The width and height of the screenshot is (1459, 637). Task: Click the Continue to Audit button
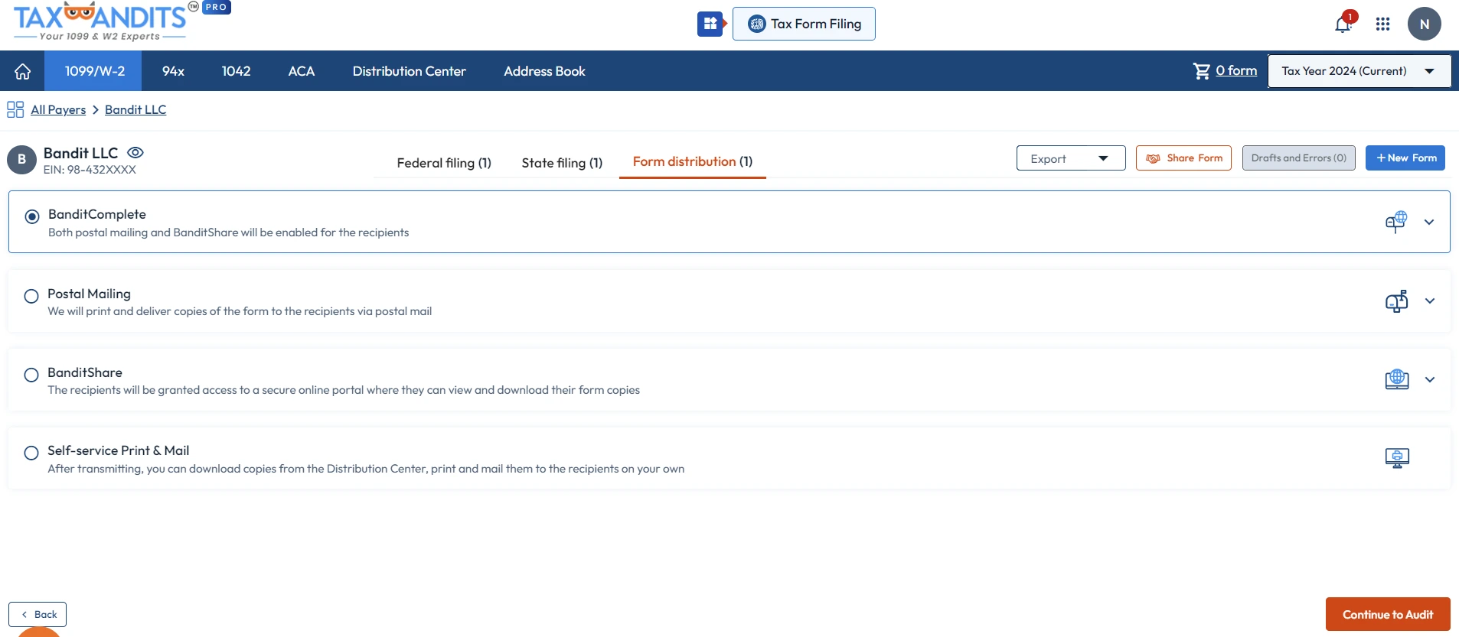click(x=1387, y=614)
